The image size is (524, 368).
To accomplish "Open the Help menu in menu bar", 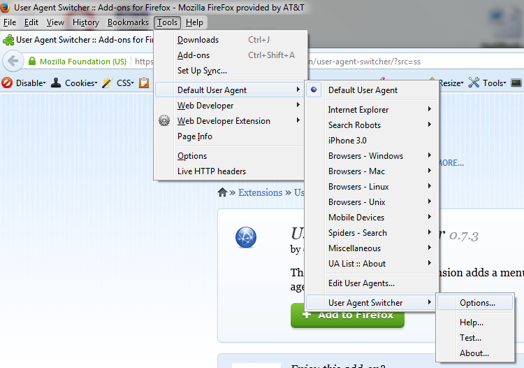I will coord(194,22).
